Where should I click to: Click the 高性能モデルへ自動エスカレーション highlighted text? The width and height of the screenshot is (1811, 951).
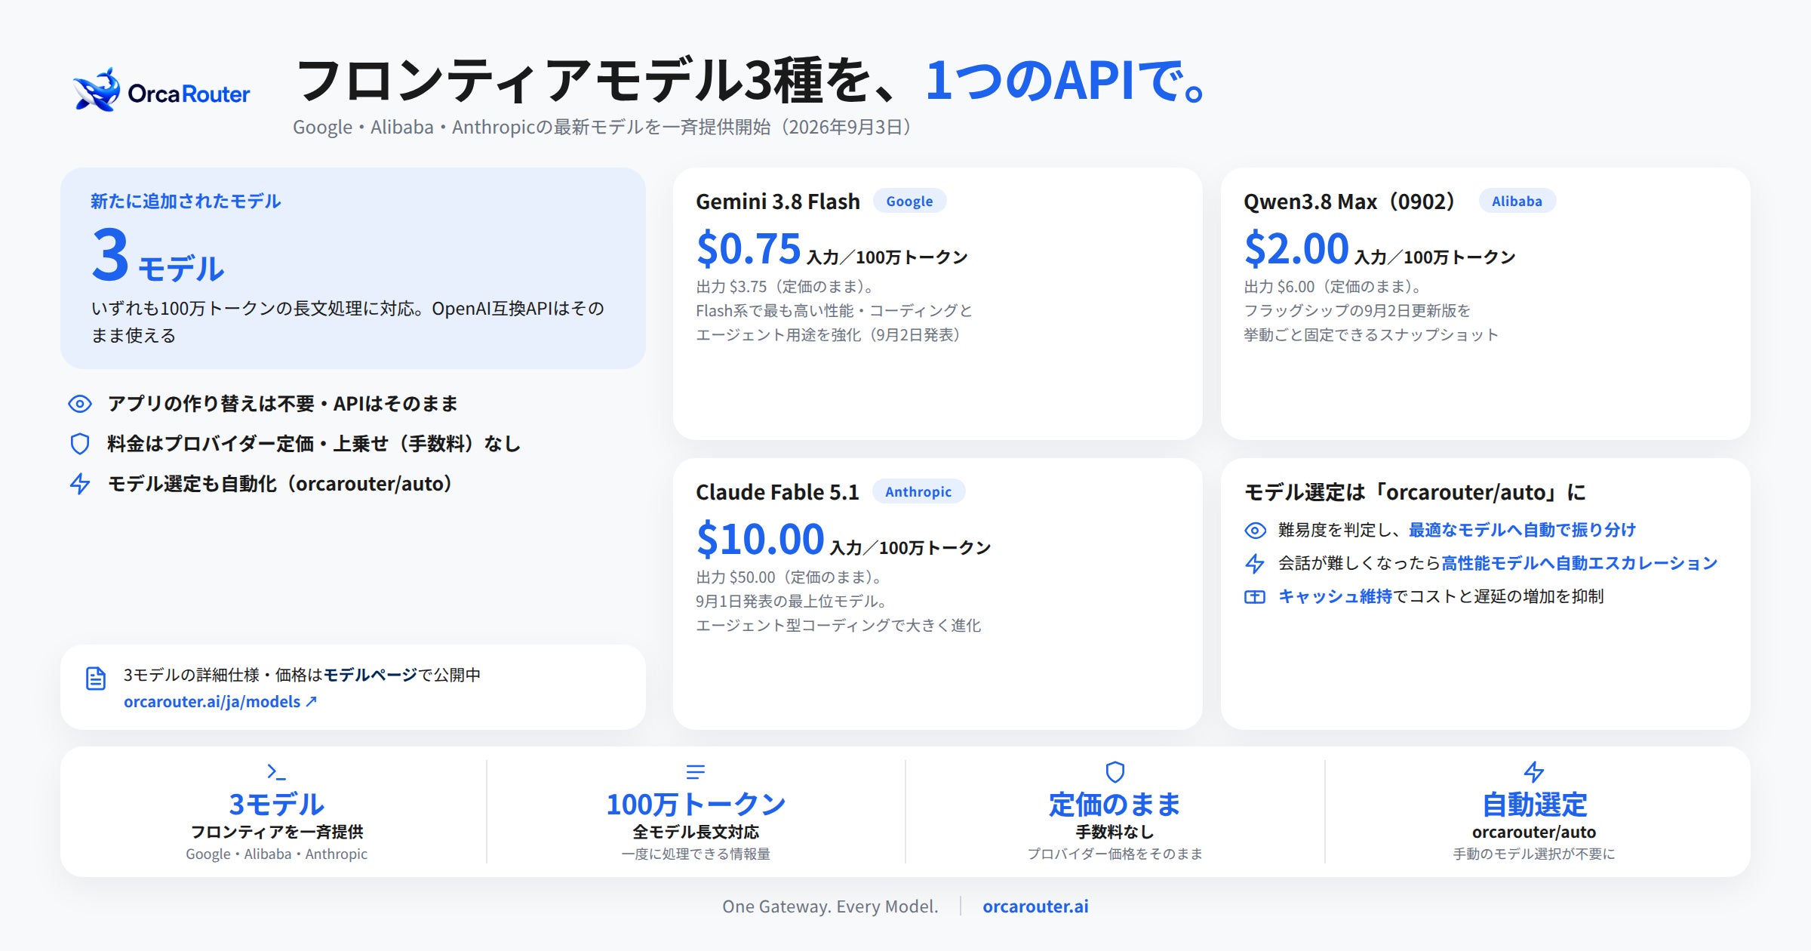pyautogui.click(x=1579, y=564)
